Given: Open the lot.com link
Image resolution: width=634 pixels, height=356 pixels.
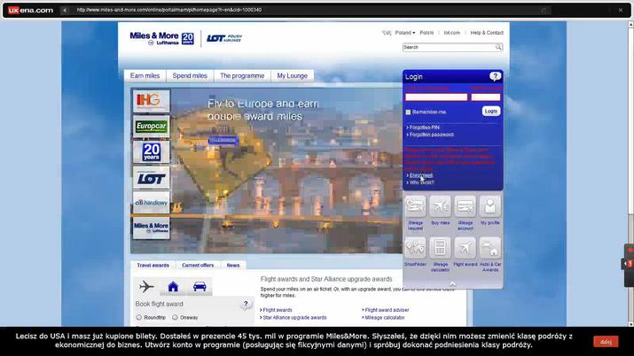Looking at the screenshot, I should pyautogui.click(x=451, y=33).
